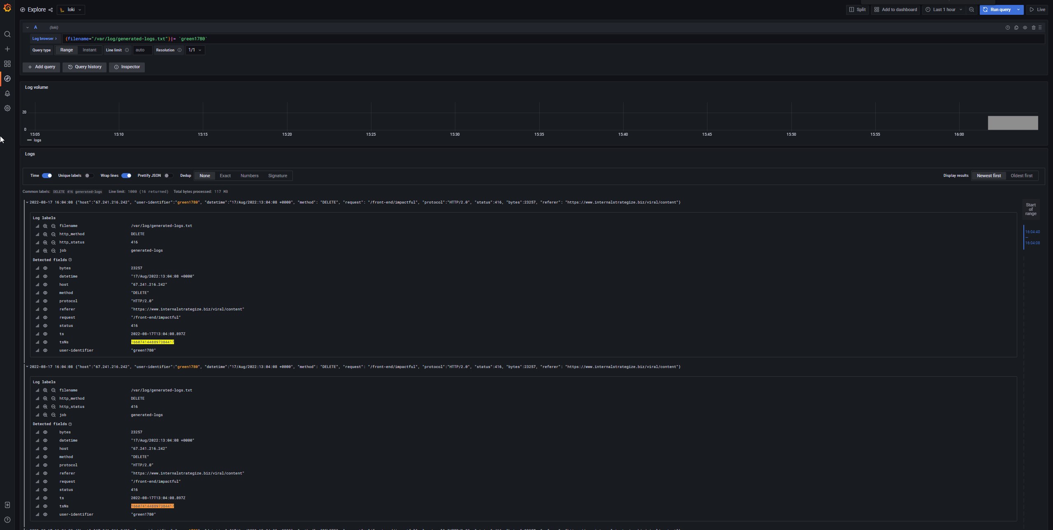
Task: Select Oldest first display results option
Action: [x=1022, y=176]
